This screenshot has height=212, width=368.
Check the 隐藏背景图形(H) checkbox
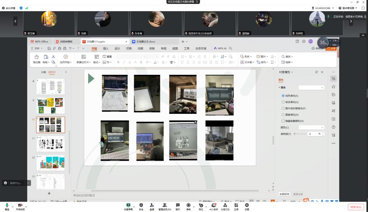point(283,121)
